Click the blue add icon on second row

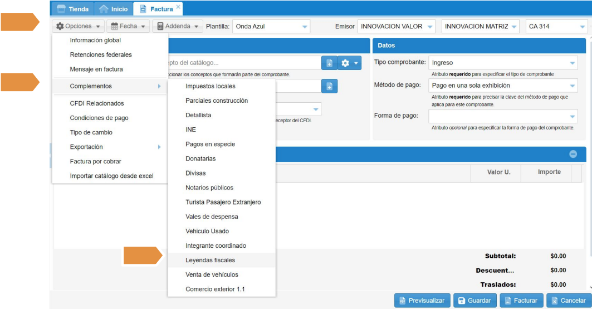329,86
